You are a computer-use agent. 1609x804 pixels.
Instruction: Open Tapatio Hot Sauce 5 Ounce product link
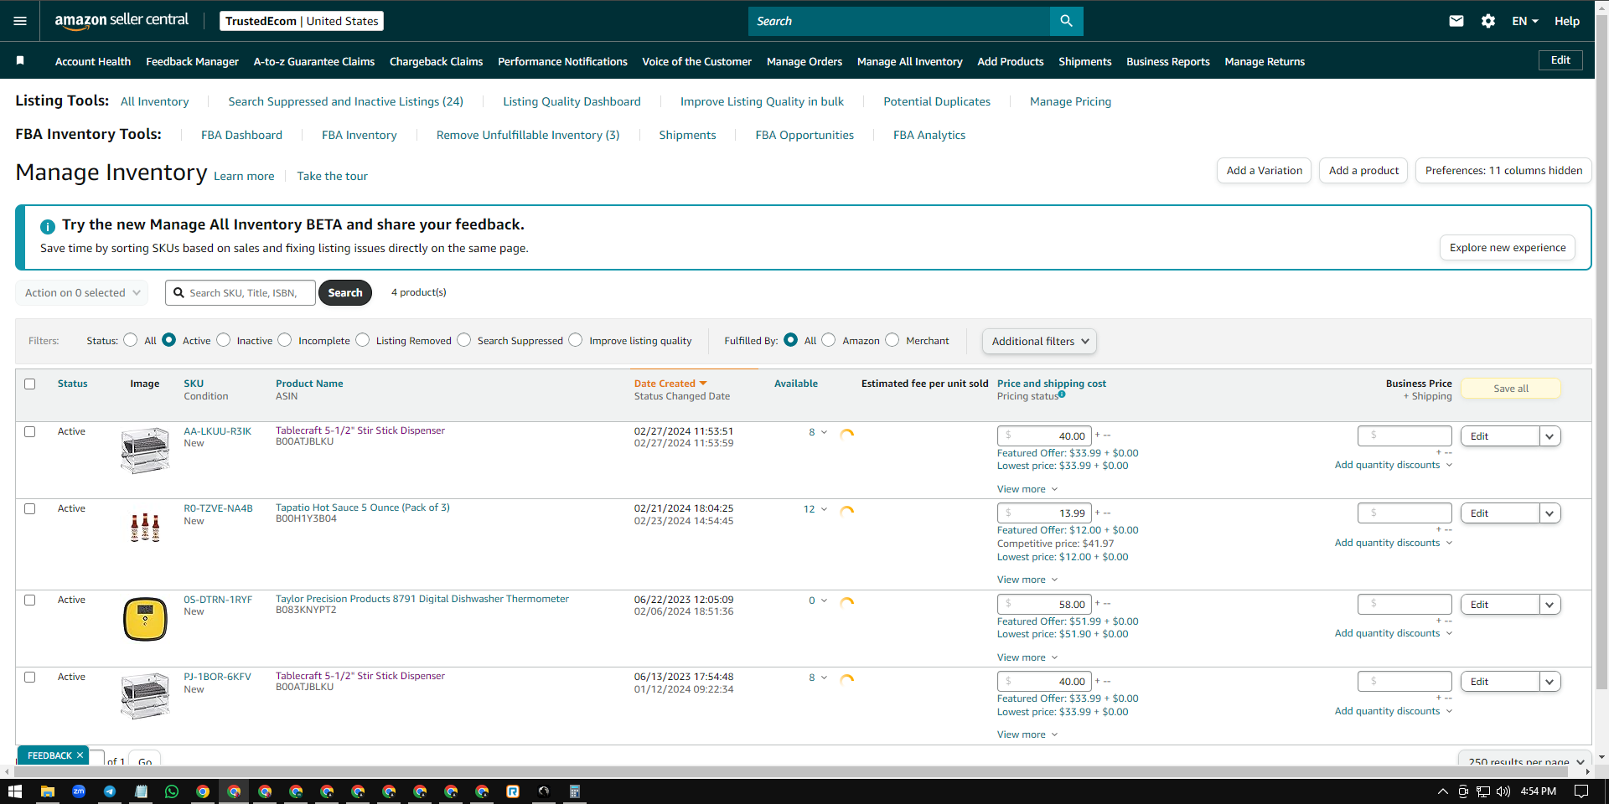(x=363, y=508)
